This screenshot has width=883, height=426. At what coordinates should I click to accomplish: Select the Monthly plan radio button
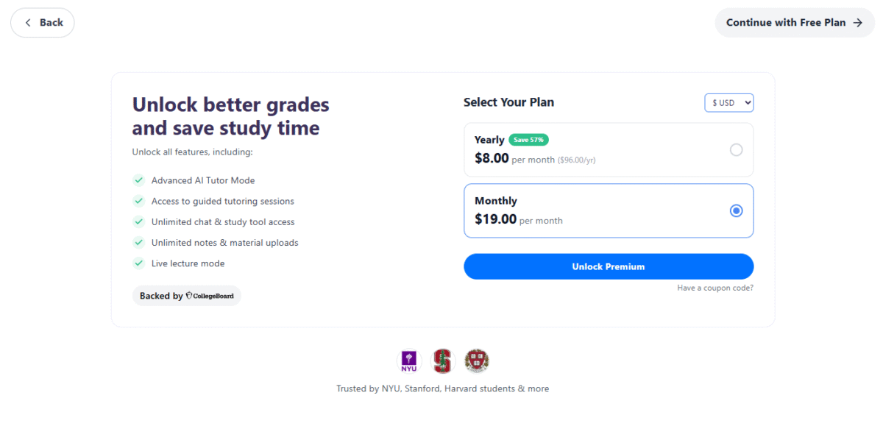(x=736, y=211)
